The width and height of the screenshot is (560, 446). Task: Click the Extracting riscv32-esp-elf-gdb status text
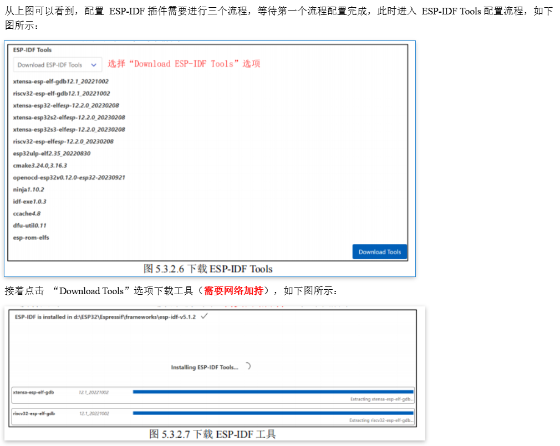381,421
